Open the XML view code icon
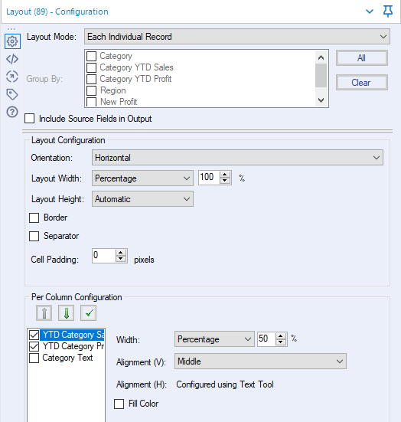This screenshot has height=422, width=401. click(12, 59)
